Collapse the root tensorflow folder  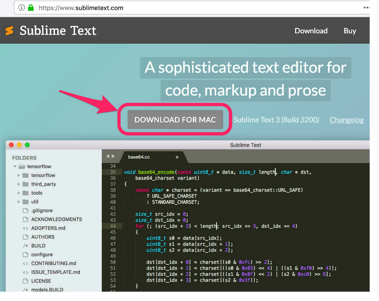(15, 167)
